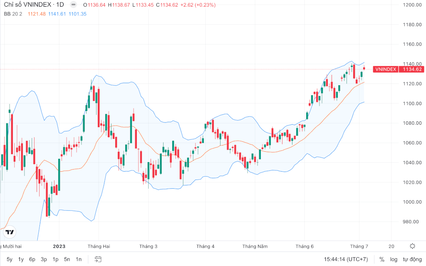Screen dimensions: 426x266
Task: Select the 5y time range
Action: [10, 259]
